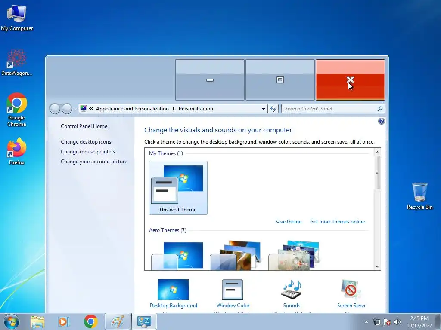Open Desktop Background settings
Screen dimensions: 441x330
173,293
